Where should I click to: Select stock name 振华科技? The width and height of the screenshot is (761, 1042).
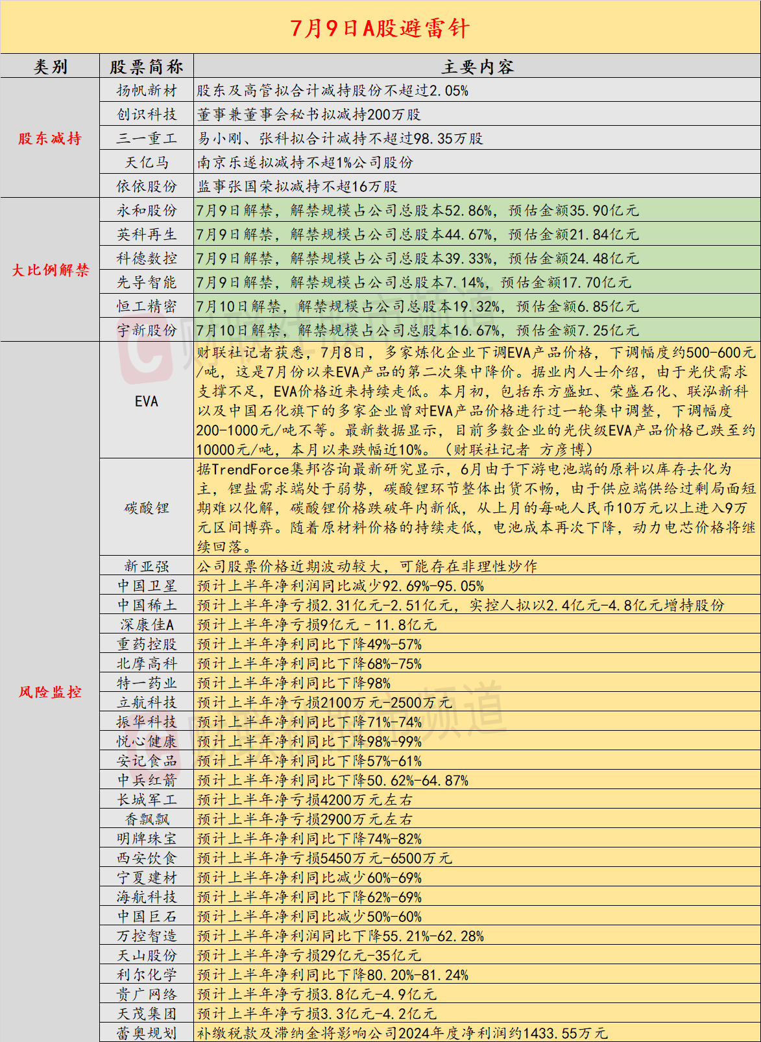point(147,722)
